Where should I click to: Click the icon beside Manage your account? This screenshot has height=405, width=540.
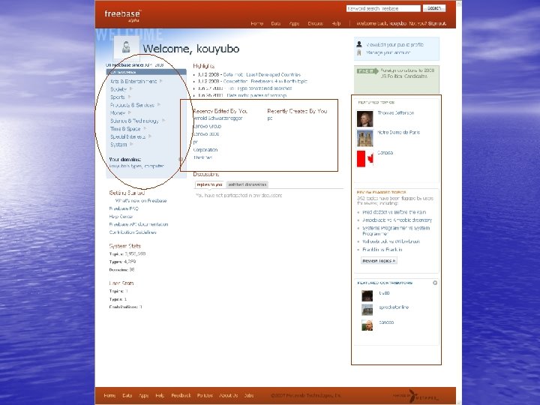point(359,52)
